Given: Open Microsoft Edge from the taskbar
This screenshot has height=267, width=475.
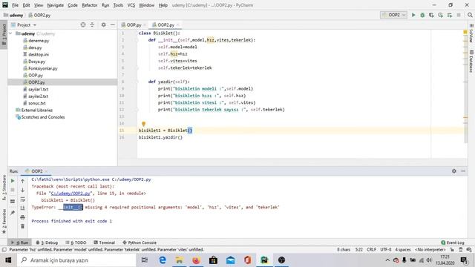Looking at the screenshot, I should [x=163, y=260].
